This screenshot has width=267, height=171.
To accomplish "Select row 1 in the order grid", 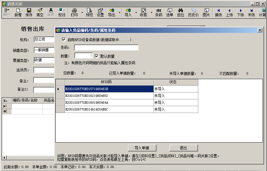I will click(x=7, y=106).
